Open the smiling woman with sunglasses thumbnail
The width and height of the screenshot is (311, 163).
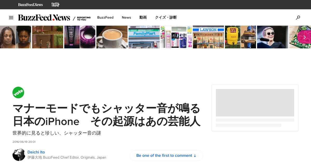[273, 37]
